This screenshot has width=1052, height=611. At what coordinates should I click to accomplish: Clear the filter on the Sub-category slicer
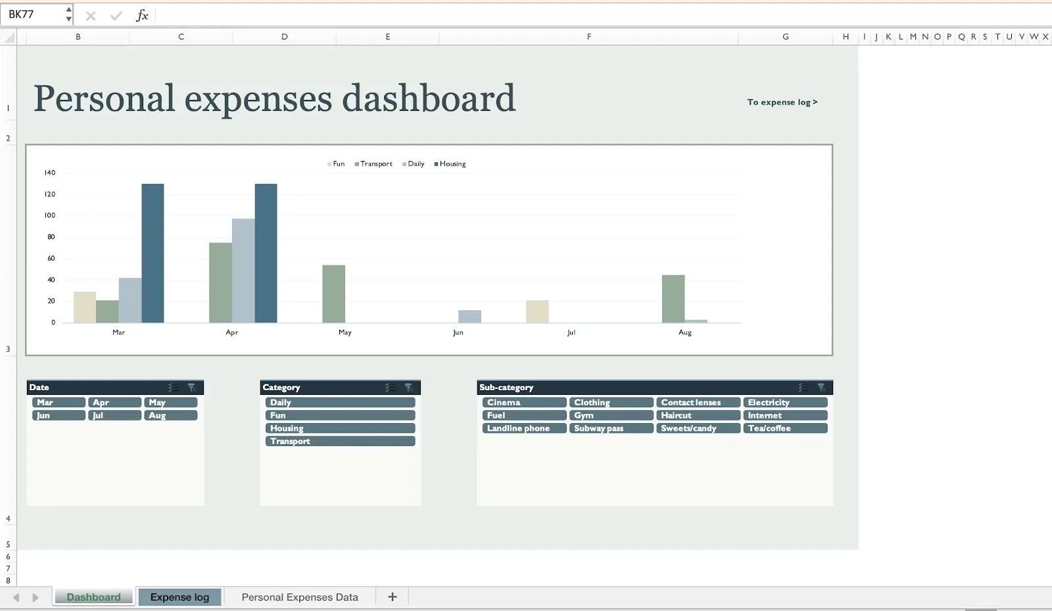coord(821,388)
